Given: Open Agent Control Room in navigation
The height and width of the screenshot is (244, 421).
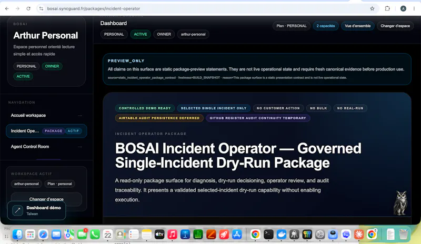Looking at the screenshot, I should click(x=46, y=147).
